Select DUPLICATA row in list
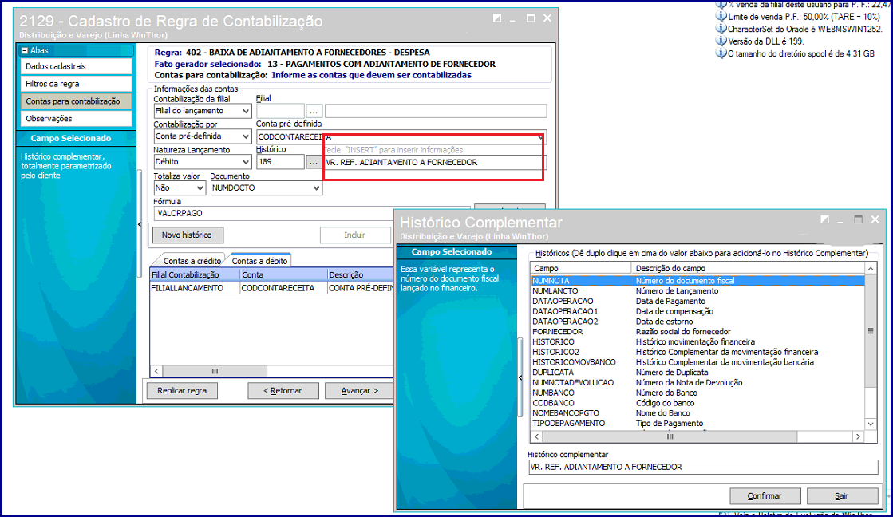The height and width of the screenshot is (517, 893). [x=697, y=373]
